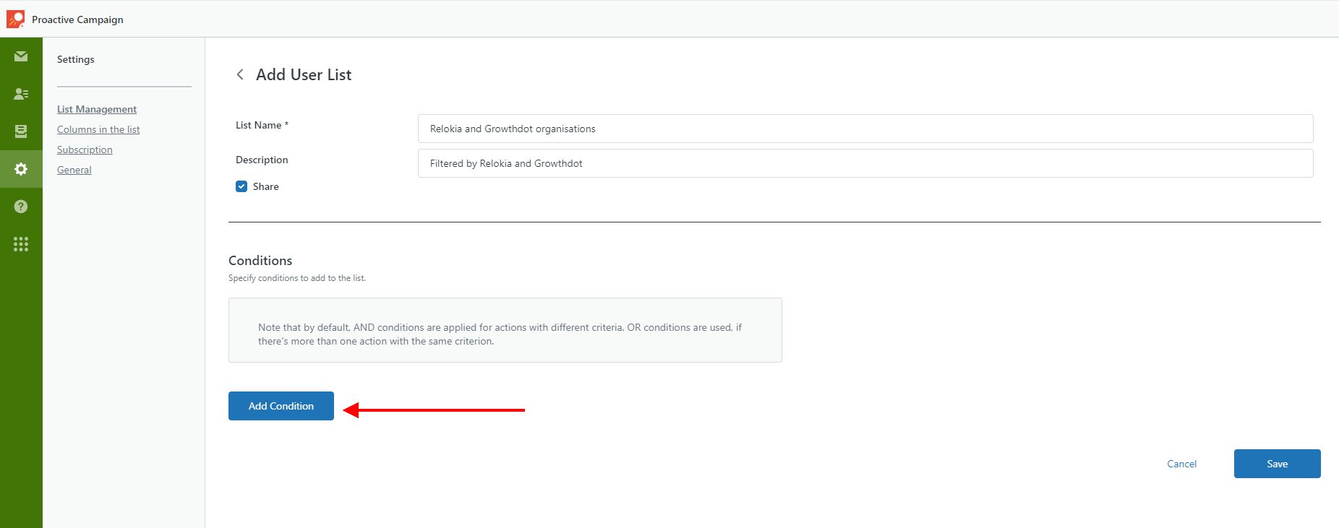Open the General settings link

[74, 170]
